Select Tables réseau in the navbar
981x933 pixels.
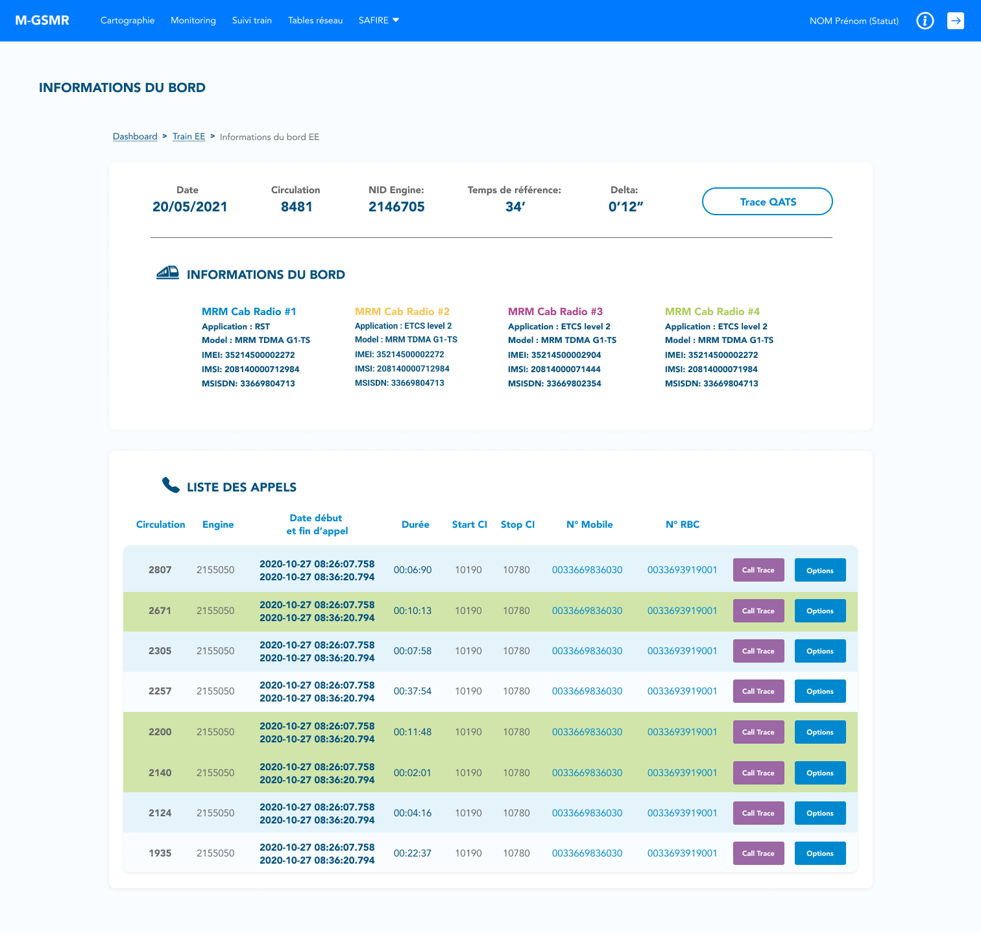(315, 20)
